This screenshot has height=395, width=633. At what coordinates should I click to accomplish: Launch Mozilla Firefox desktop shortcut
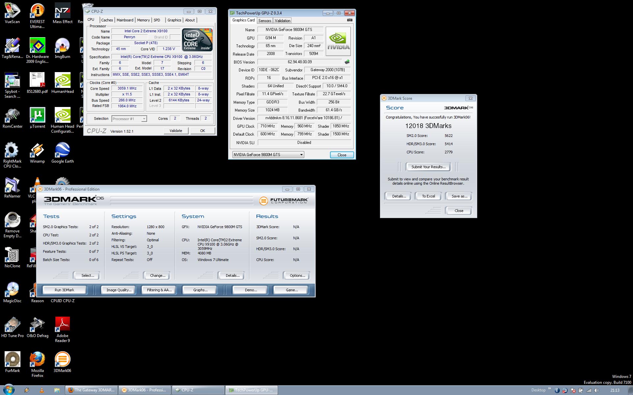coord(37,364)
